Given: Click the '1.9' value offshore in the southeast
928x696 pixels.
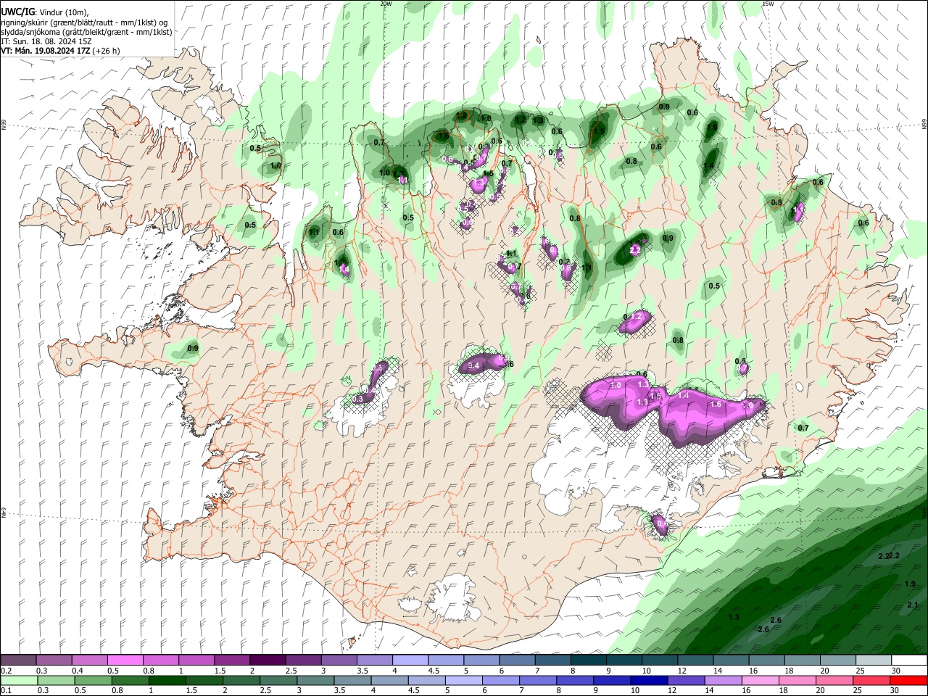Looking at the screenshot, I should click(x=910, y=584).
